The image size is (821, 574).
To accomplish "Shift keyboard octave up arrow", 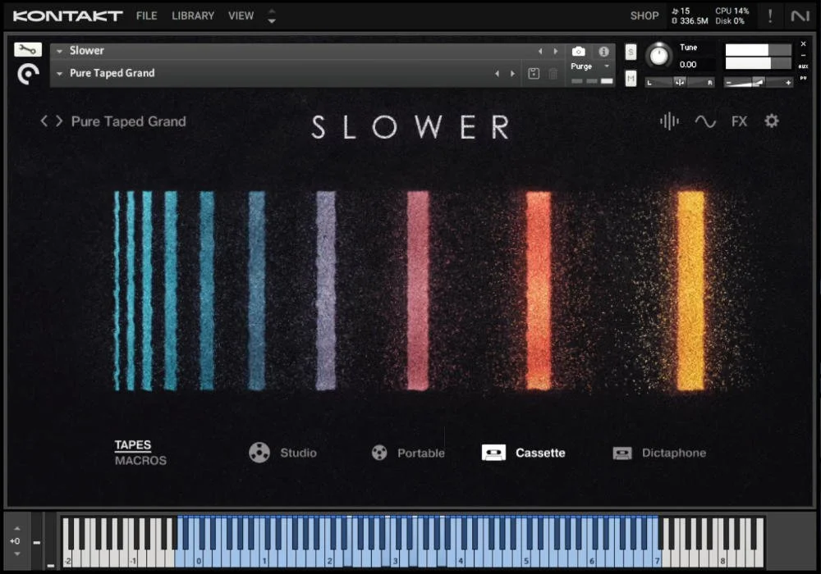I will pyautogui.click(x=16, y=529).
